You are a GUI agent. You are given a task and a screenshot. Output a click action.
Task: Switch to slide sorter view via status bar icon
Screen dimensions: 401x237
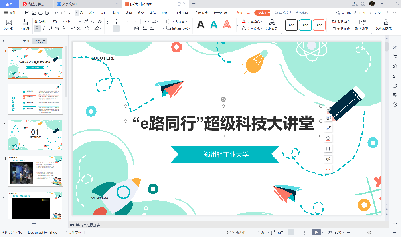(298, 232)
